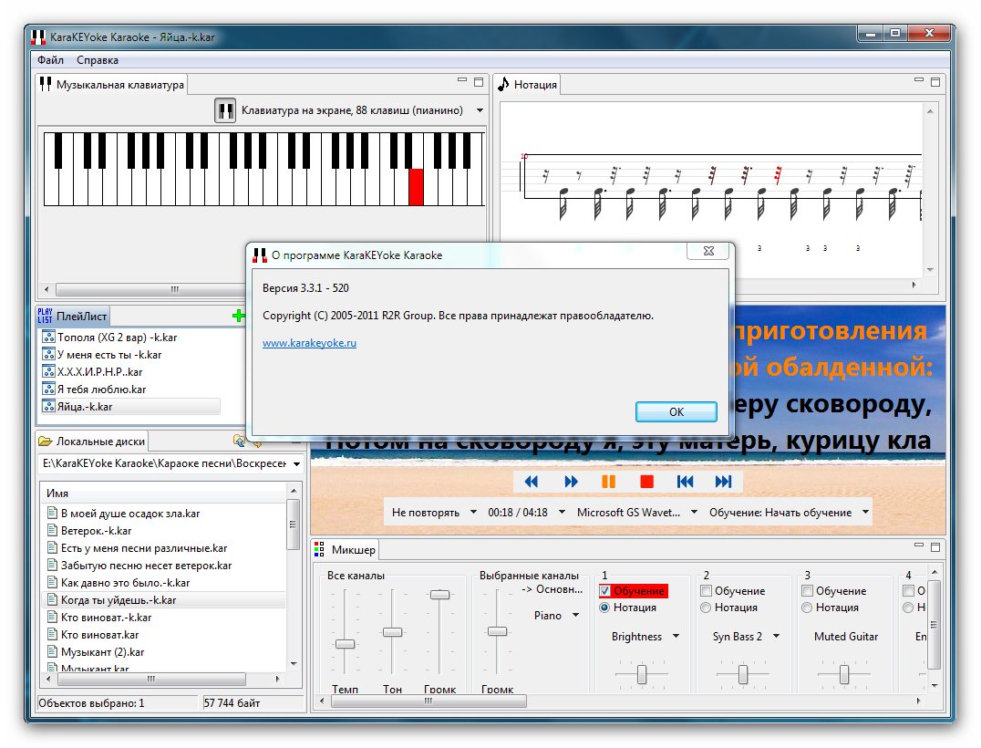Select the Нотация radio in channel 1
The image size is (981, 748).
(x=605, y=608)
